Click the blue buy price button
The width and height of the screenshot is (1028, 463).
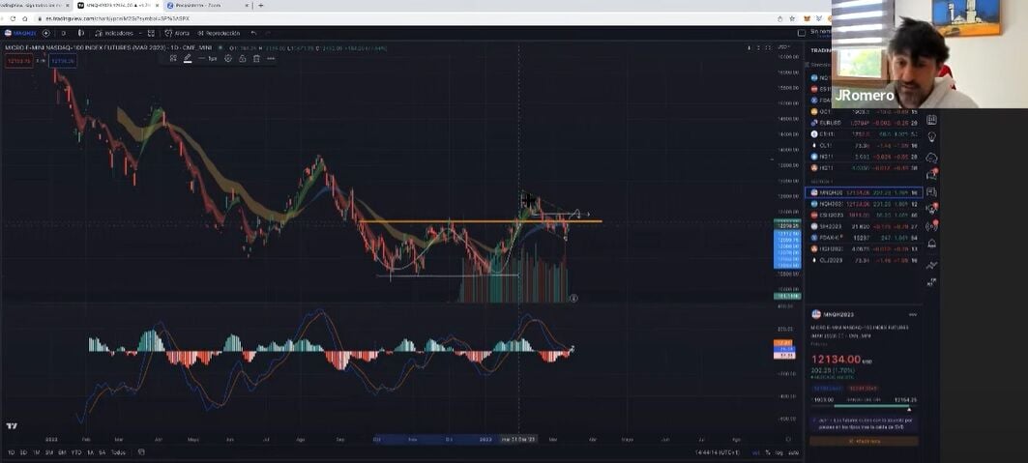pyautogui.click(x=63, y=61)
